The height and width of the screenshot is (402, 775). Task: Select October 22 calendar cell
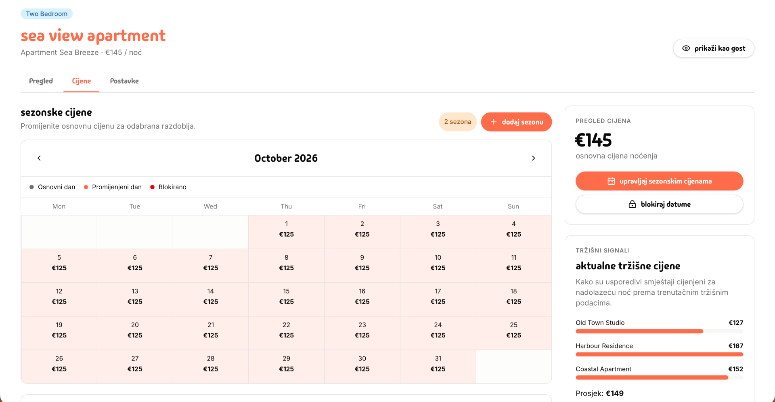click(286, 333)
